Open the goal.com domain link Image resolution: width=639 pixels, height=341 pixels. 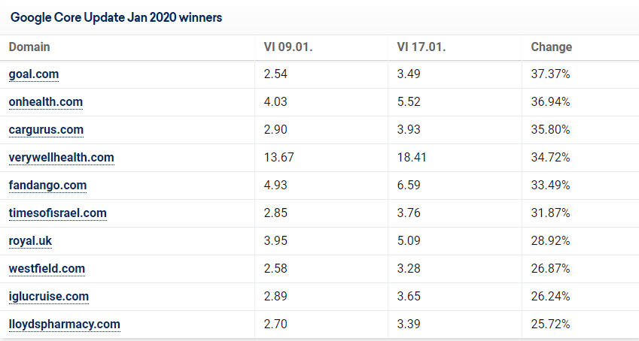tap(34, 74)
